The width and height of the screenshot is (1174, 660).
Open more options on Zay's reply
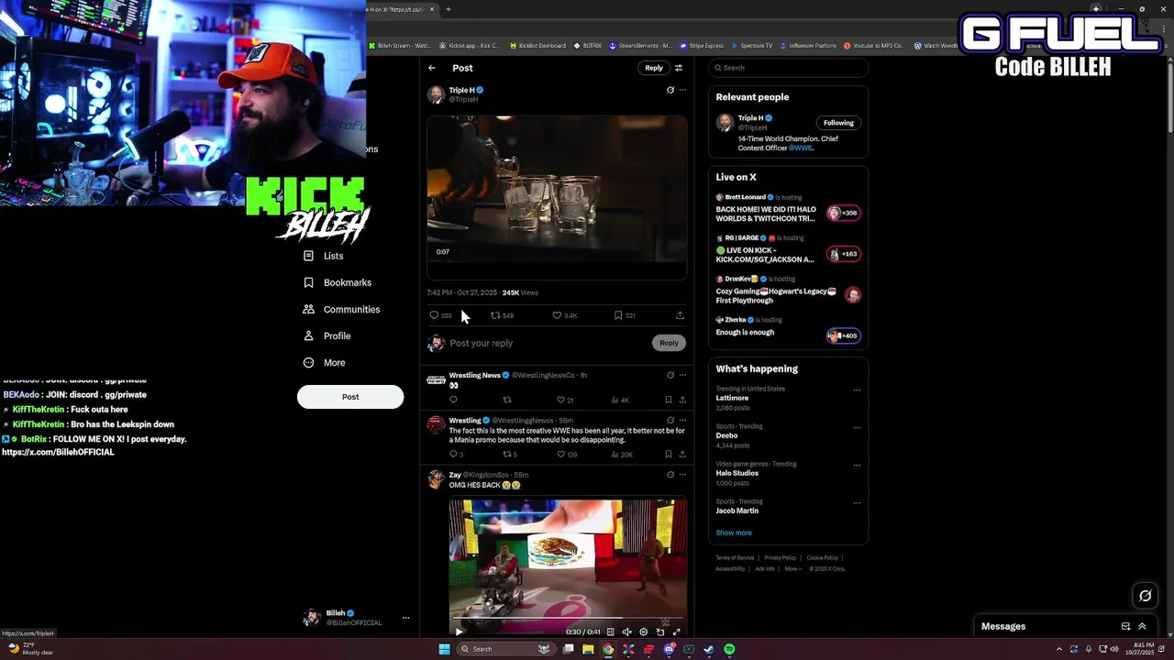682,475
